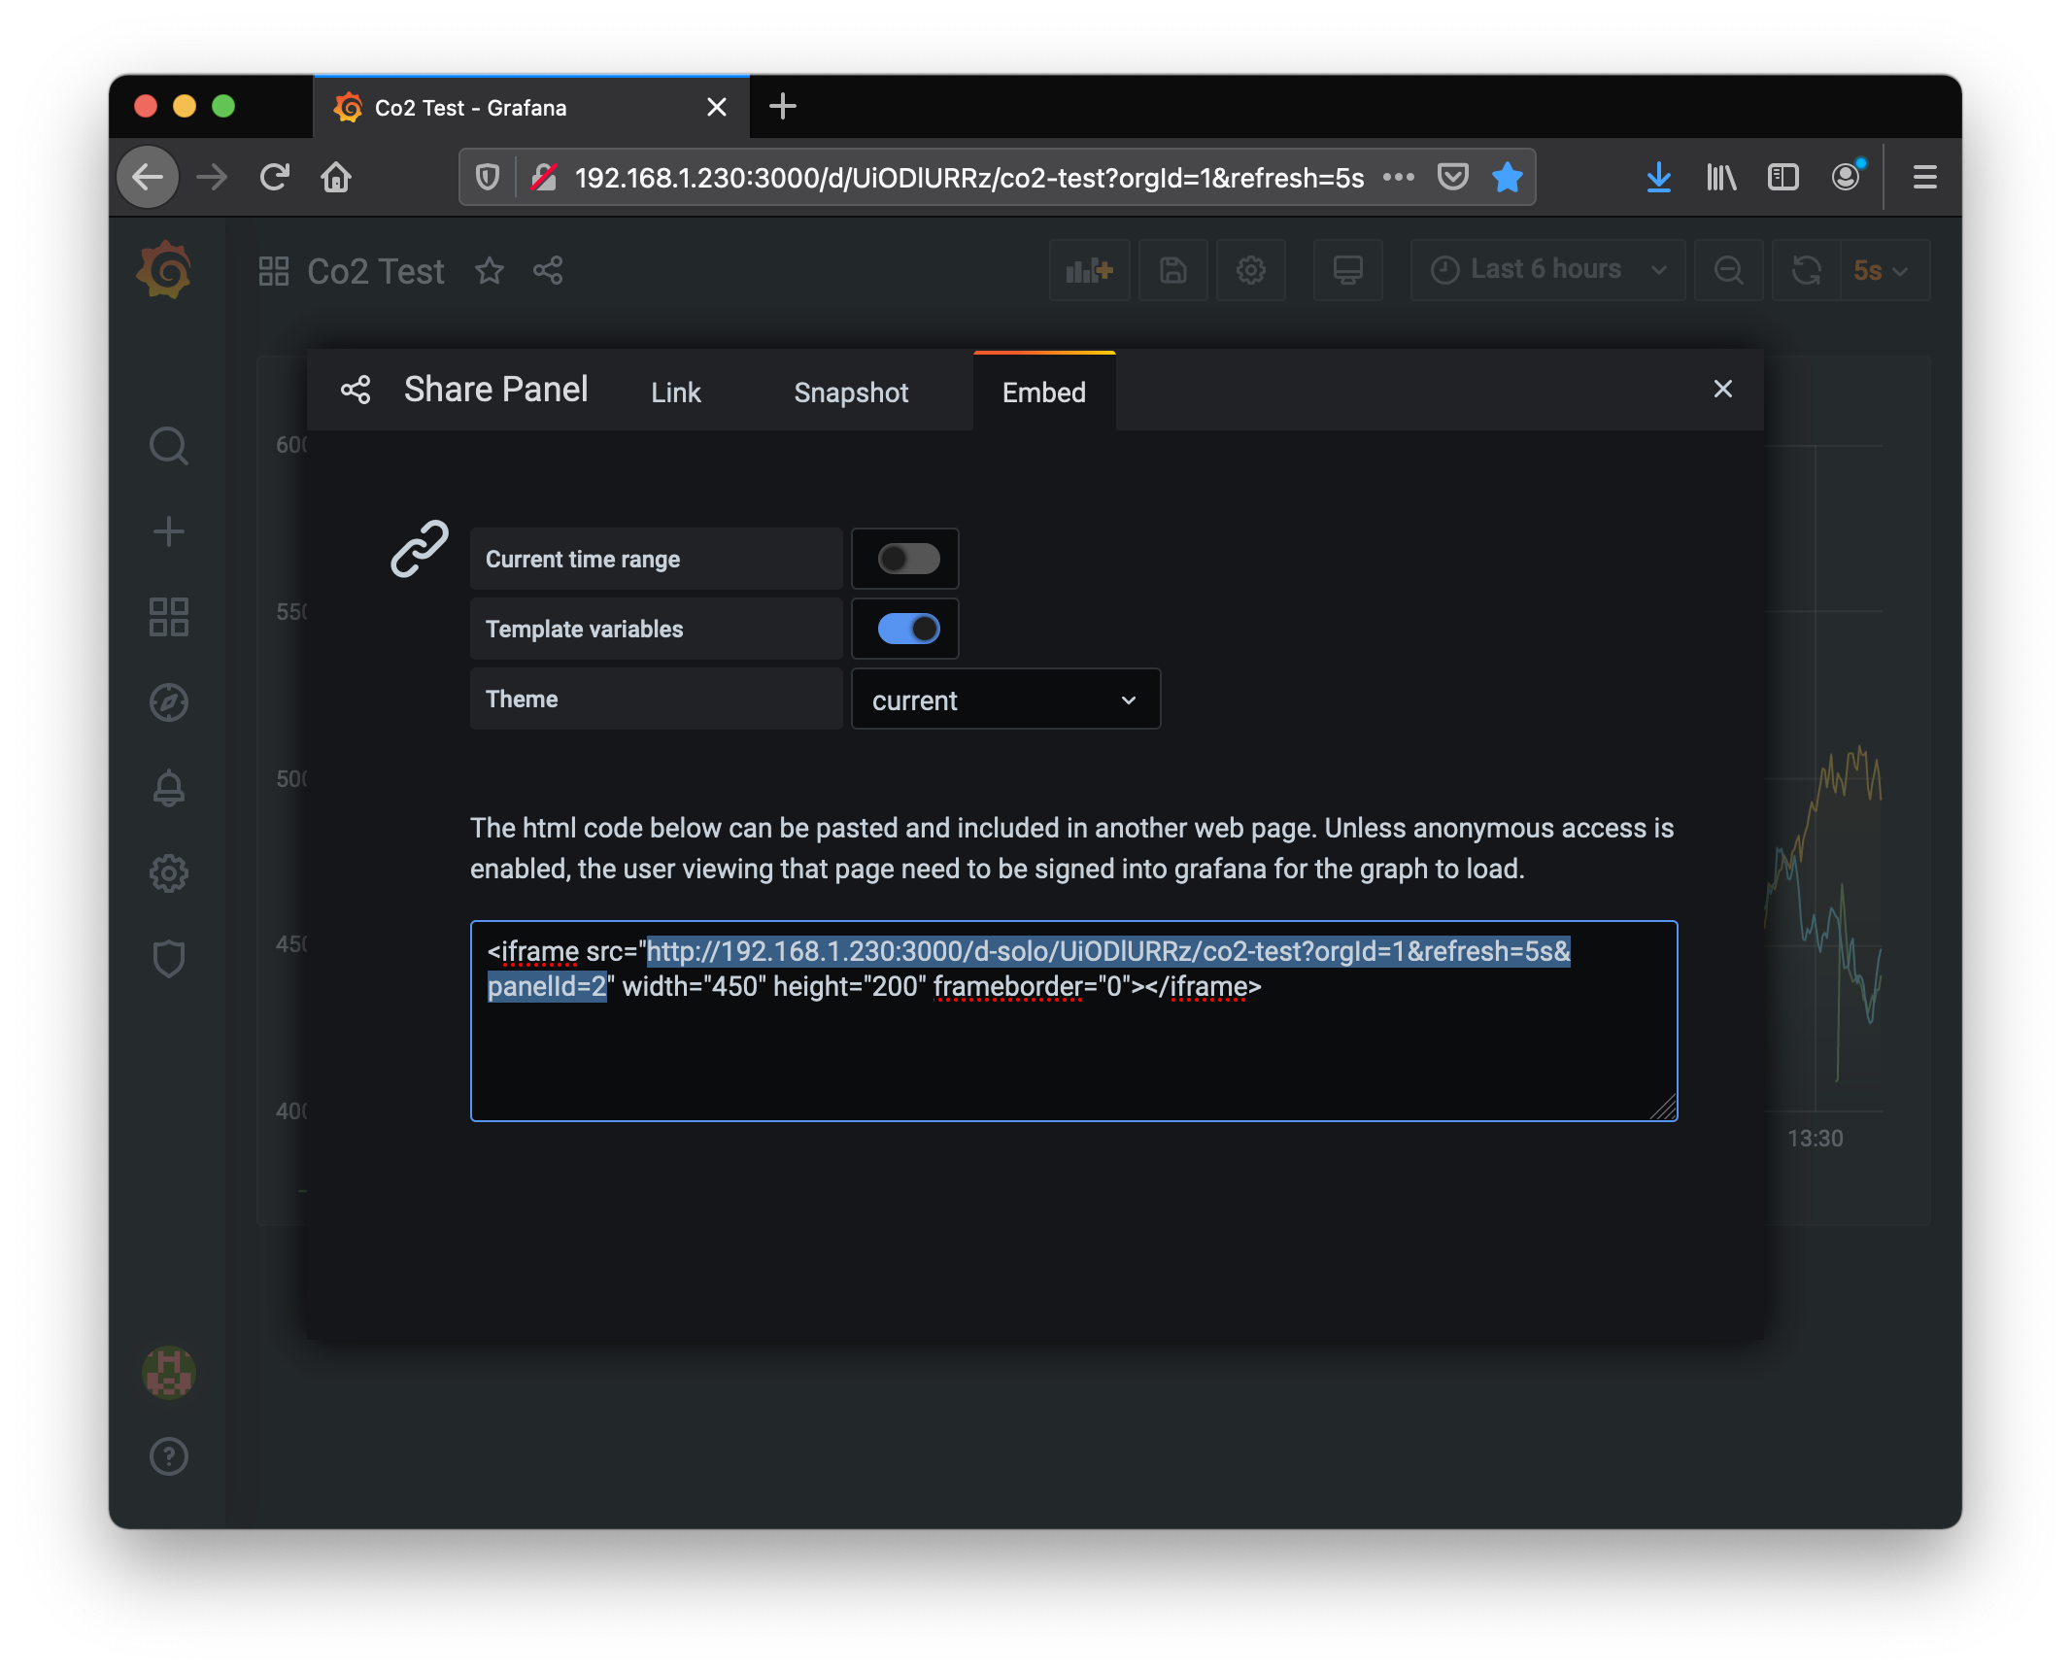Close the Co2 Test browser tab
Screen dimensions: 2071x1673
[x=717, y=107]
